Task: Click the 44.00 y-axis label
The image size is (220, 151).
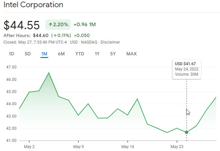Action: pos(11,104)
